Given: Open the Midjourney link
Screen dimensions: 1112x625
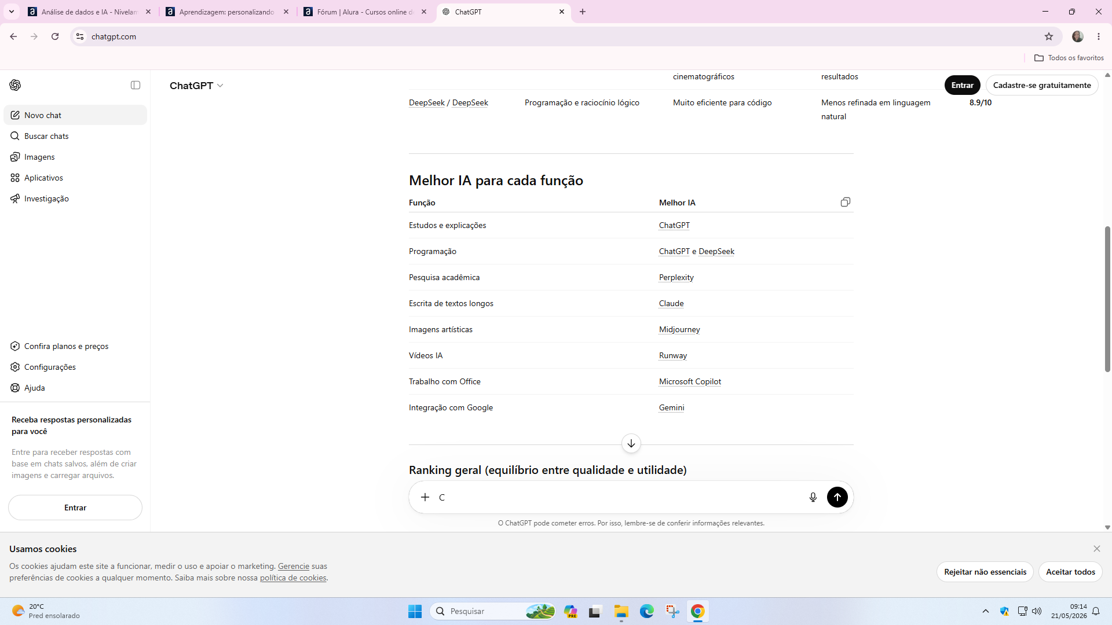Looking at the screenshot, I should 679,329.
